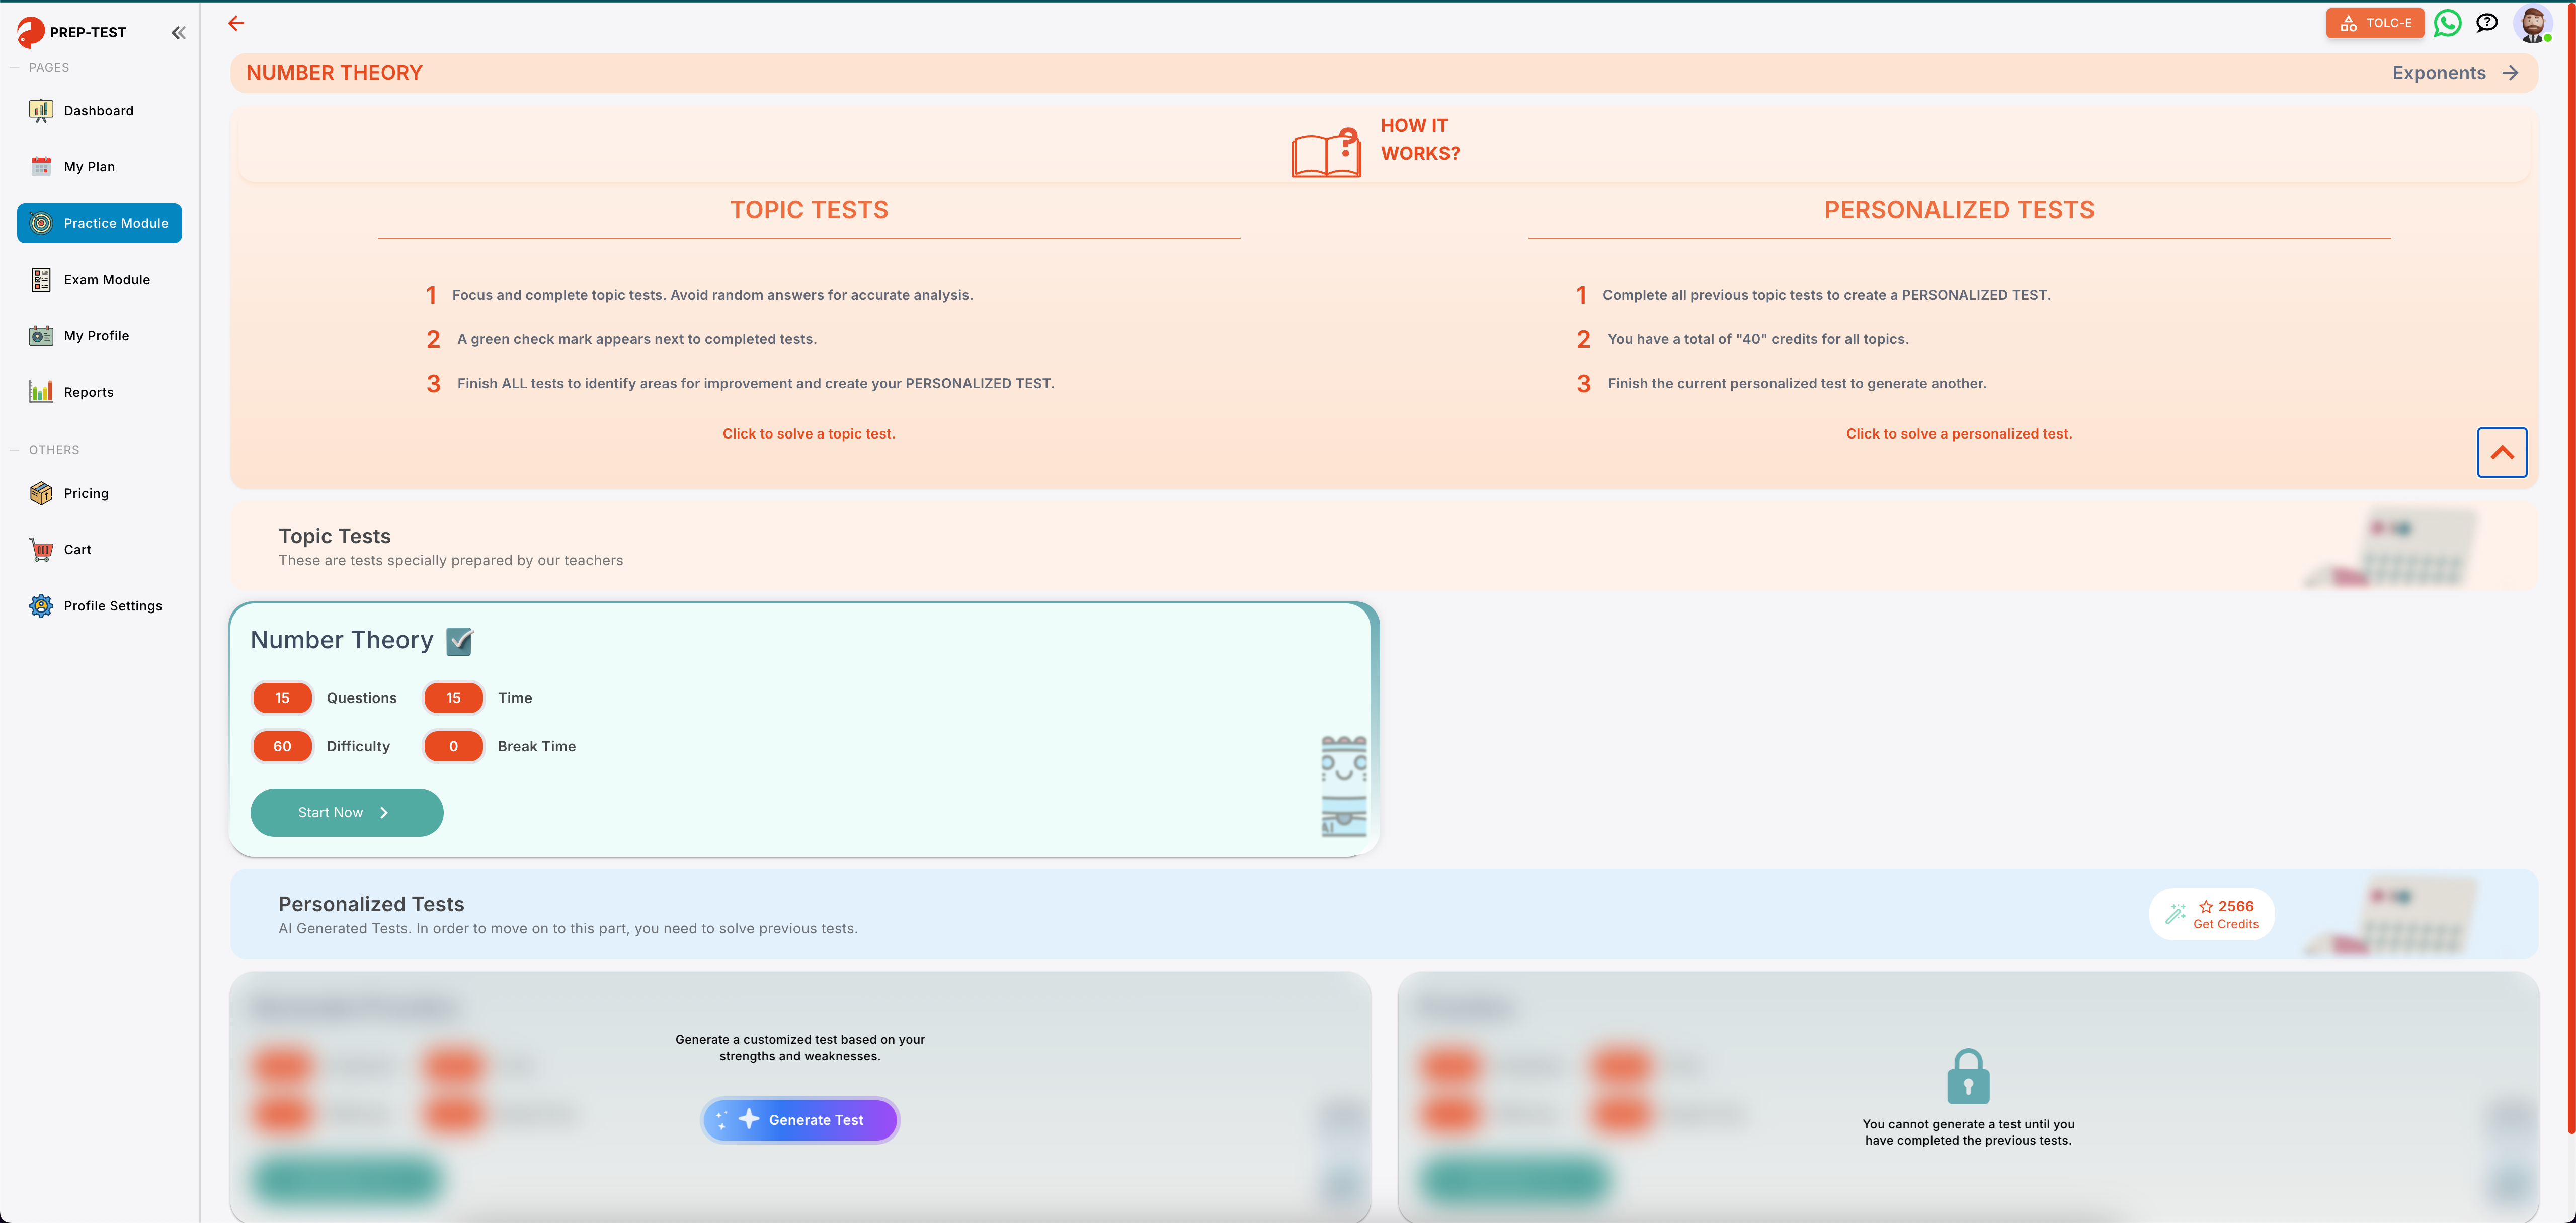Select Exam Module in sidebar
This screenshot has height=1223, width=2576.
[106, 280]
